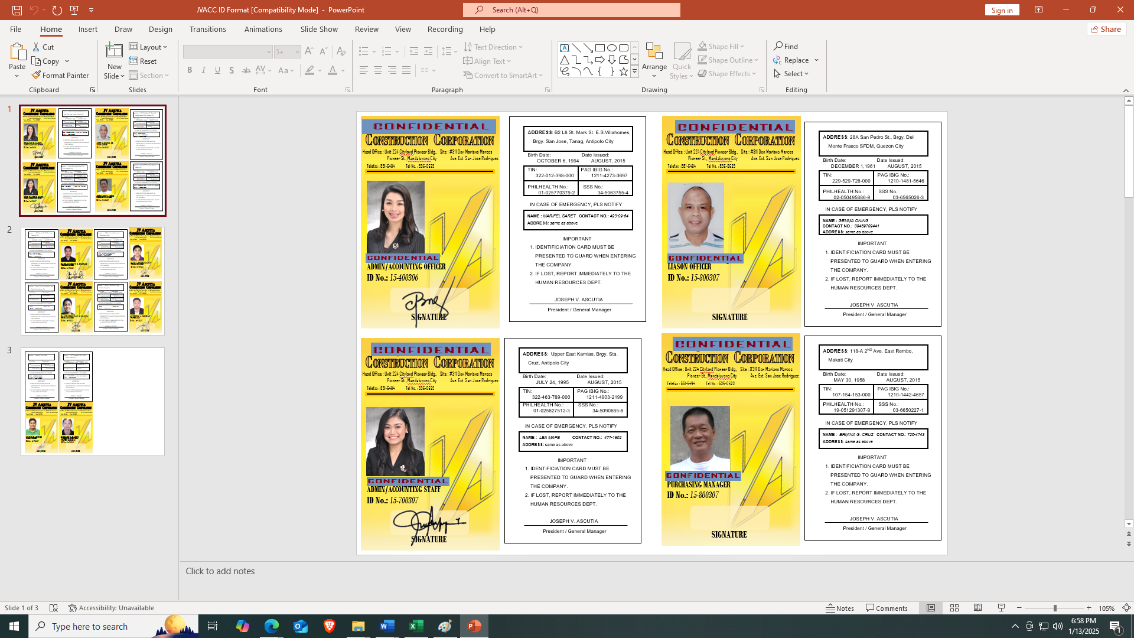This screenshot has width=1134, height=638.
Task: Click the Clear All Formatting icon
Action: point(341,52)
